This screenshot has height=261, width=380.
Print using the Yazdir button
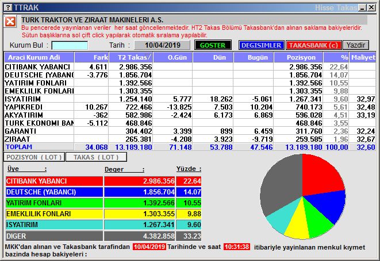355,45
